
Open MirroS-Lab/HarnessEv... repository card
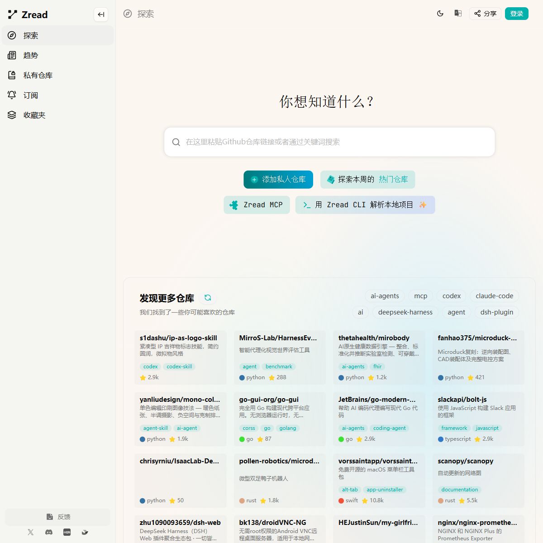click(280, 357)
